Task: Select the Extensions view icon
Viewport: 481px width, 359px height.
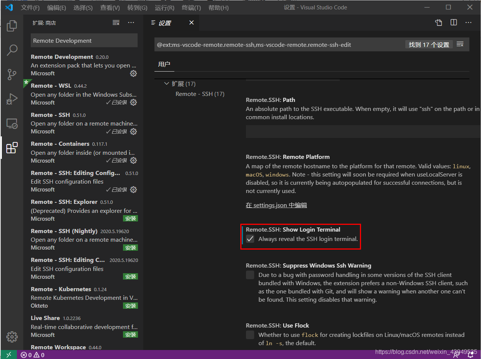Action: coord(12,148)
